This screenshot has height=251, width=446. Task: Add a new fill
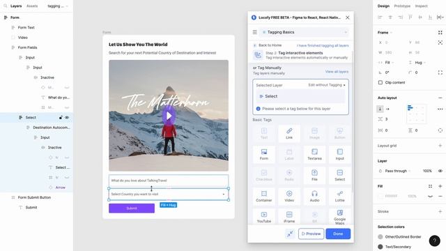pyautogui.click(x=440, y=186)
